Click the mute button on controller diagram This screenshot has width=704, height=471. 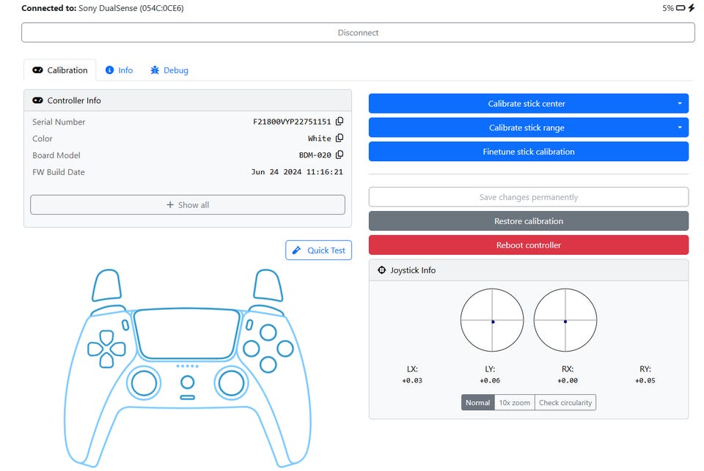187,398
